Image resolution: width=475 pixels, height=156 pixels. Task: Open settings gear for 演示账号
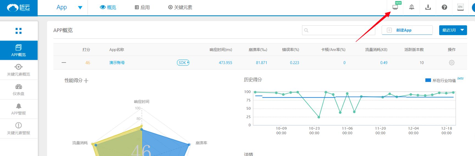(452, 63)
